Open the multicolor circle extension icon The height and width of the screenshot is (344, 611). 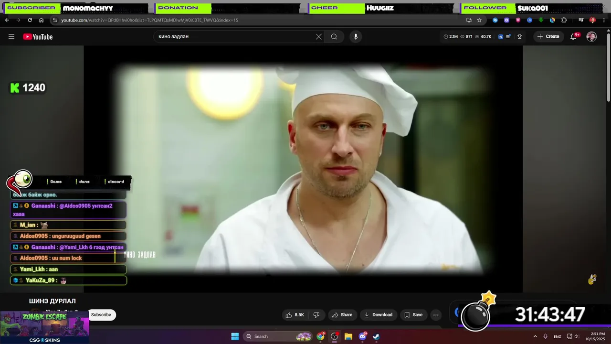click(552, 20)
